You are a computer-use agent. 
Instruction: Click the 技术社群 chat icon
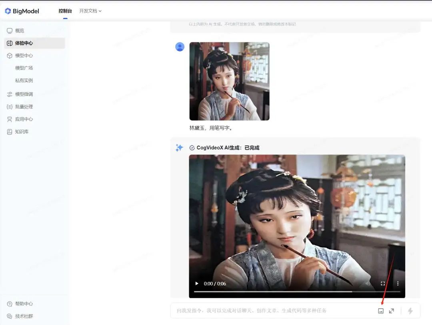pos(10,316)
